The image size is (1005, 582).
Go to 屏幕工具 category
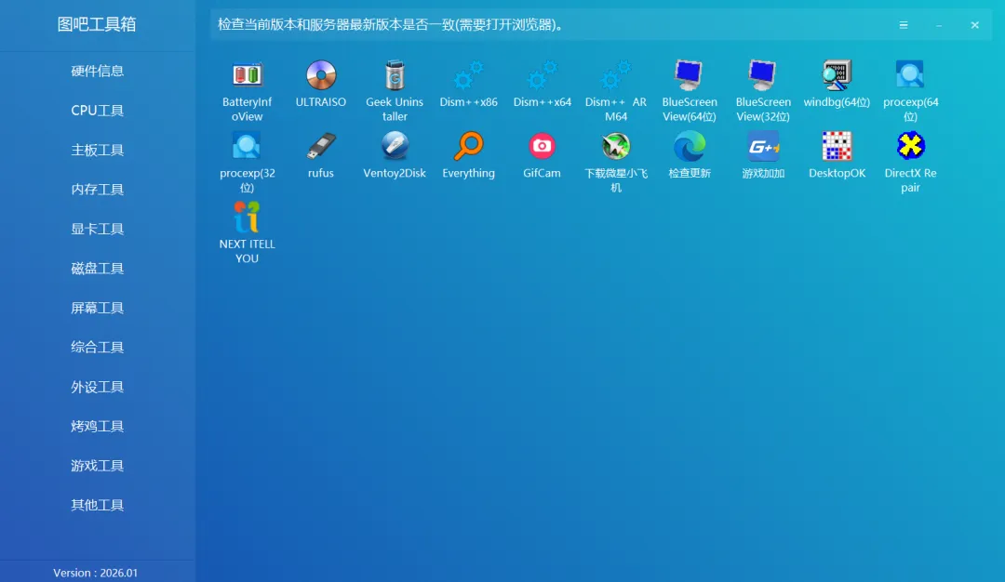coord(98,308)
